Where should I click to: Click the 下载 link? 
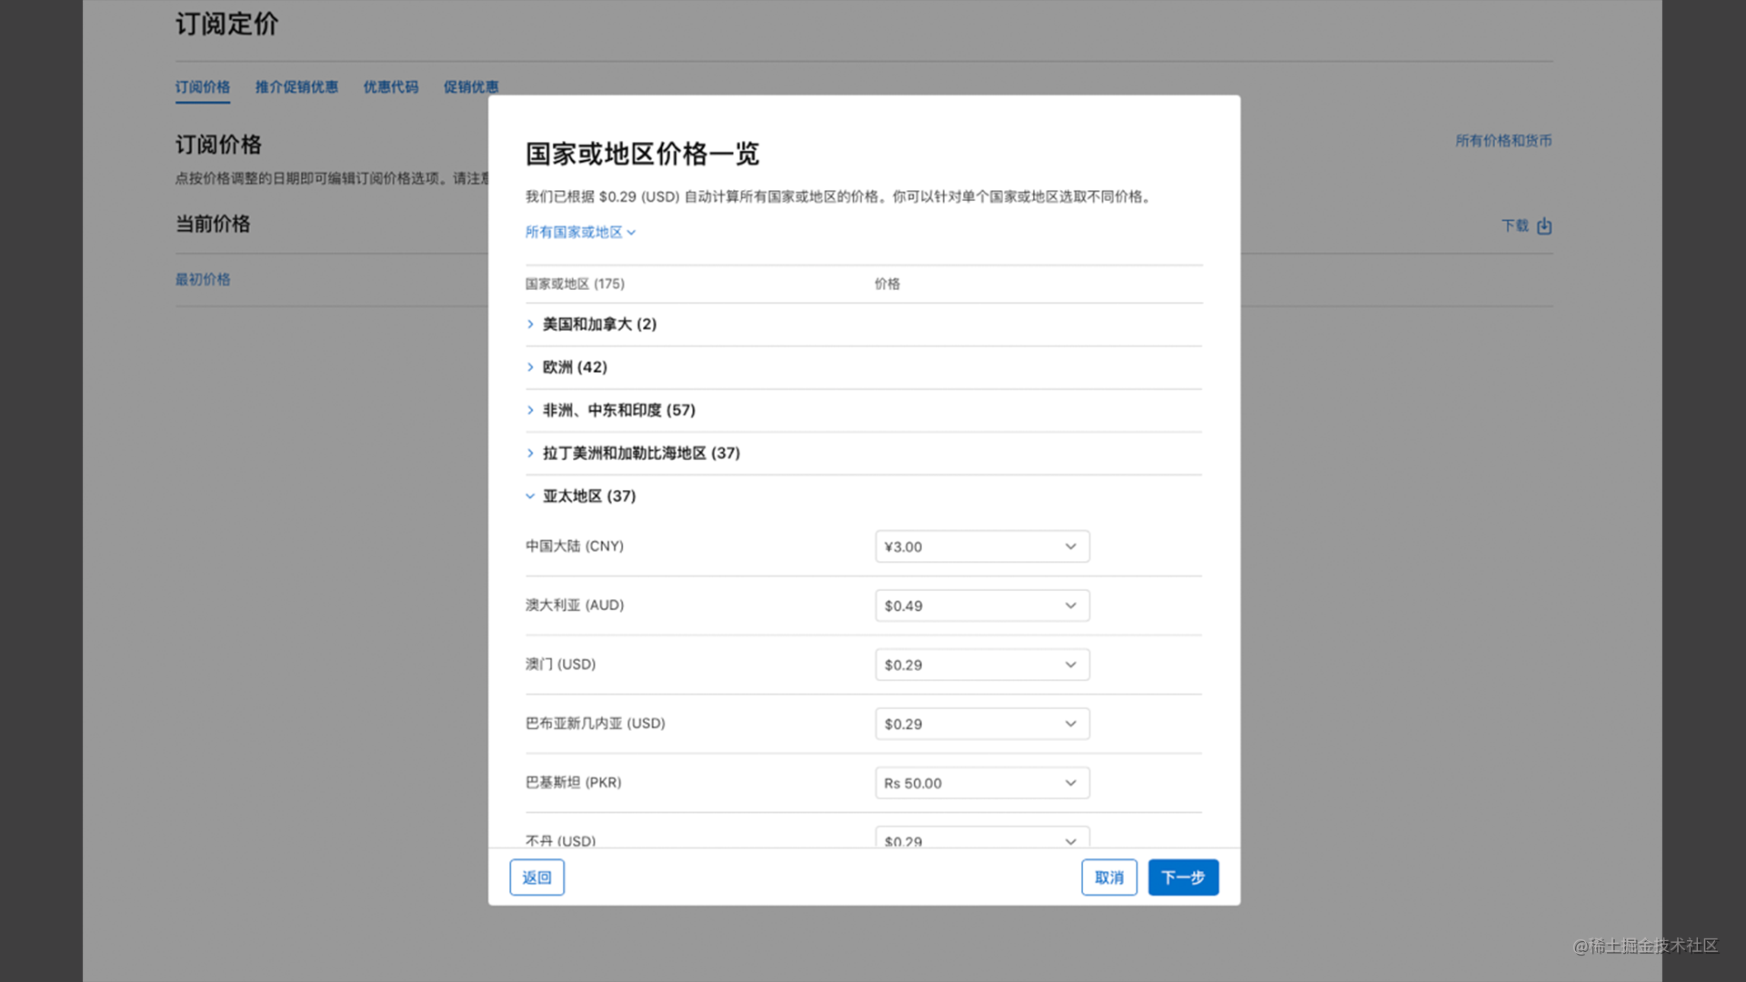click(1515, 225)
